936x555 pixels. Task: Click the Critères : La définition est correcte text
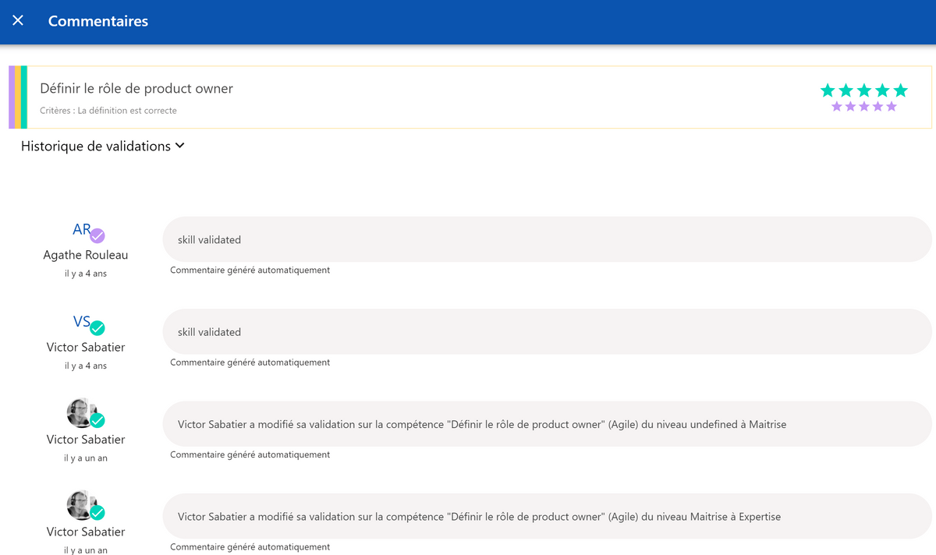108,111
